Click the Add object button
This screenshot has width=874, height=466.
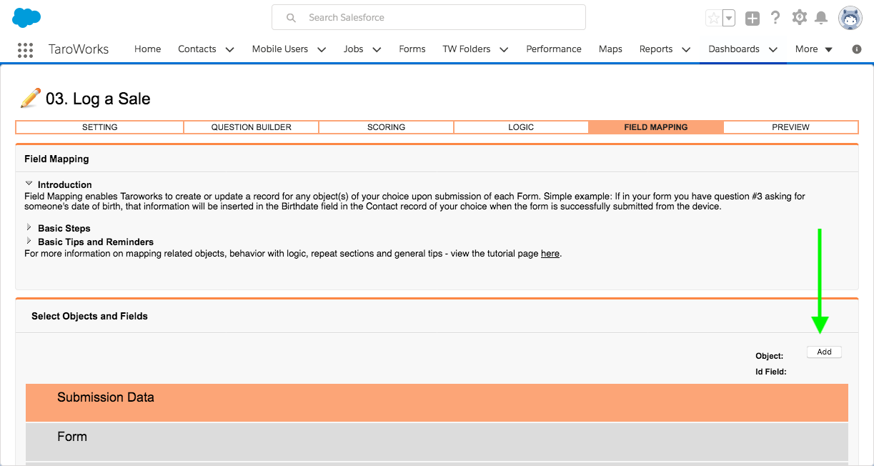(824, 352)
